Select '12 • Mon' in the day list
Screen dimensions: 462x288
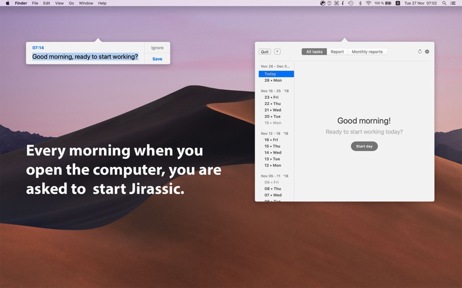(273, 165)
